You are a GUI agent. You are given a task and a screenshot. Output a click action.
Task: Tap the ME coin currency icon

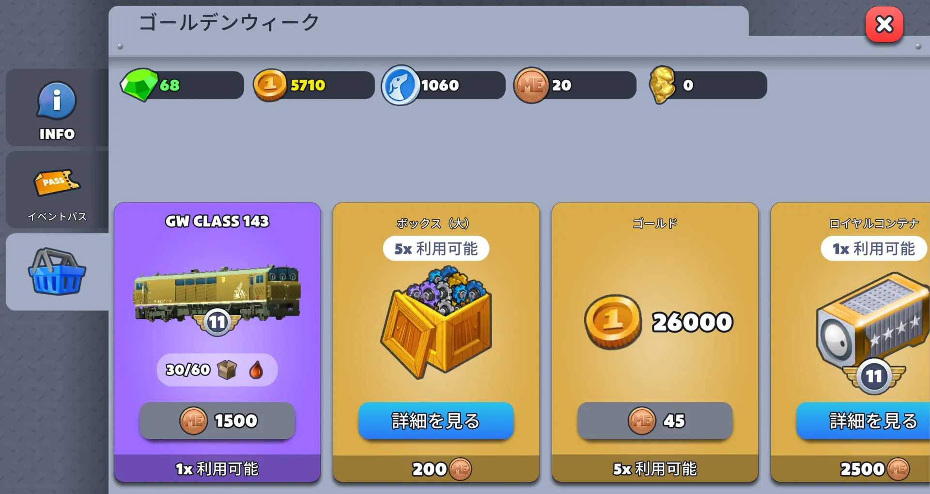coord(531,85)
